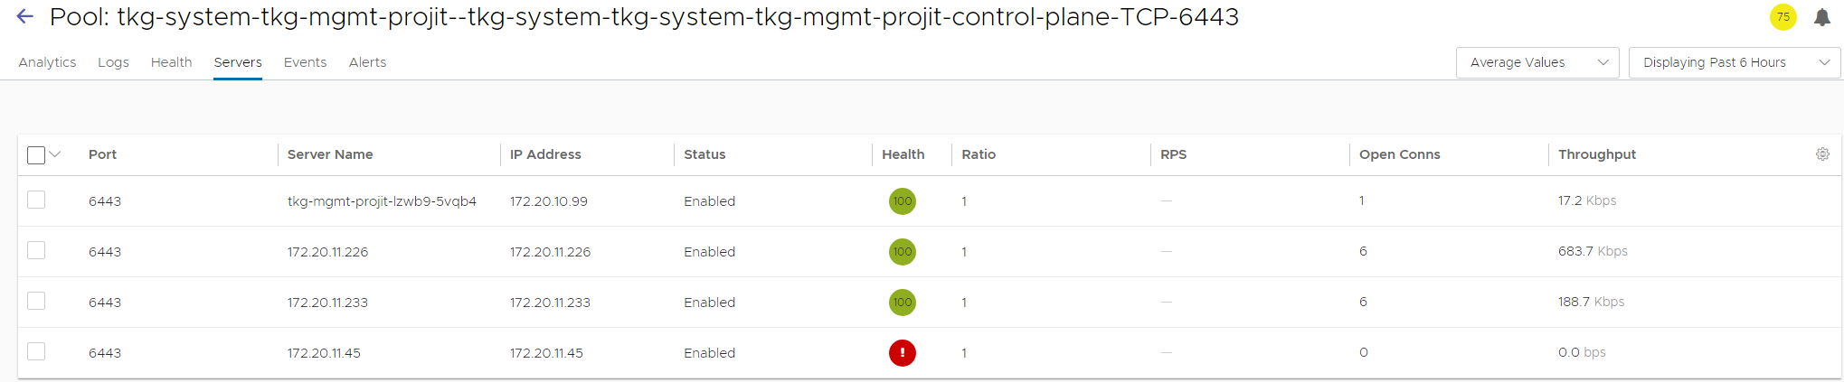The image size is (1844, 382).
Task: Click health score 100 for server 172.20.11.226
Action: coord(902,252)
